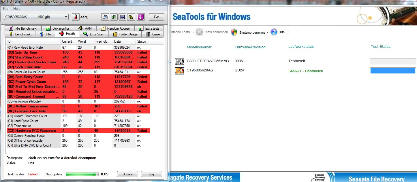Select the (0C) Power Cycle Count row
The height and width of the screenshot is (182, 417).
click(78, 81)
